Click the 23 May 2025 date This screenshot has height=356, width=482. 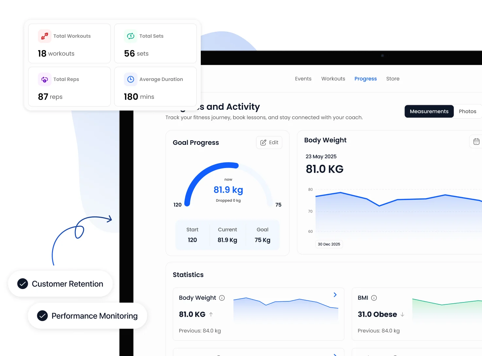tap(321, 157)
